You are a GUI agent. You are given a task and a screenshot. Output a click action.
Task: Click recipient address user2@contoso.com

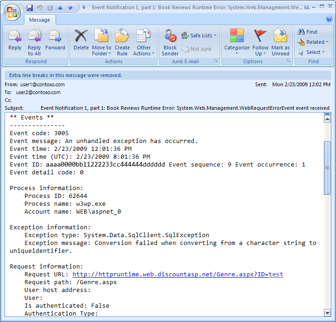[x=38, y=92]
